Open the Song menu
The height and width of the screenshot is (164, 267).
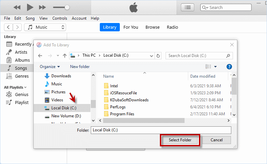click(30, 18)
